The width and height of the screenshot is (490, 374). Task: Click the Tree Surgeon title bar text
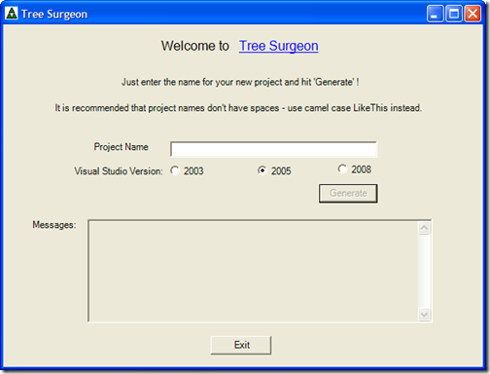54,14
